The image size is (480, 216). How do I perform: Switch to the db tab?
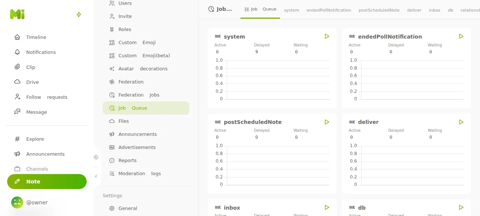450,10
